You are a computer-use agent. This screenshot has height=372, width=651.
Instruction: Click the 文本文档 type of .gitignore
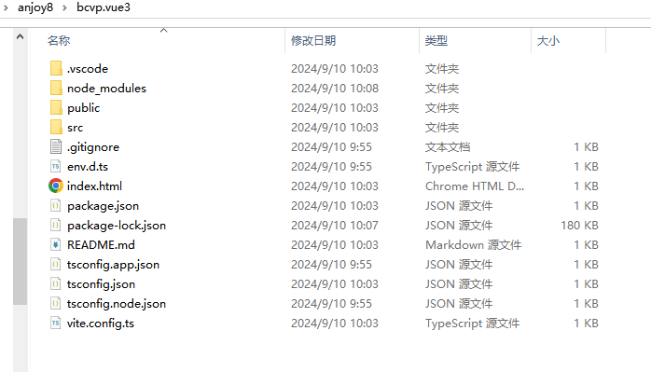tap(448, 147)
